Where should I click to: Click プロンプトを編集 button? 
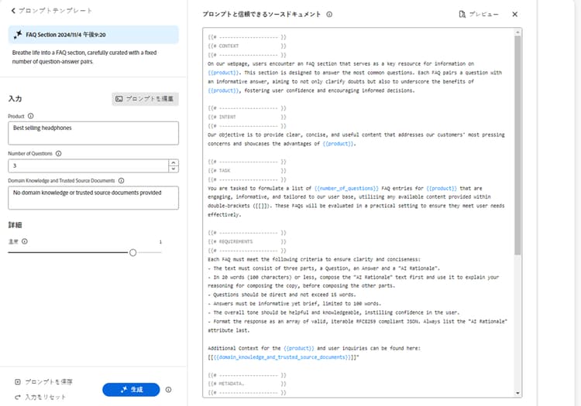pos(145,99)
